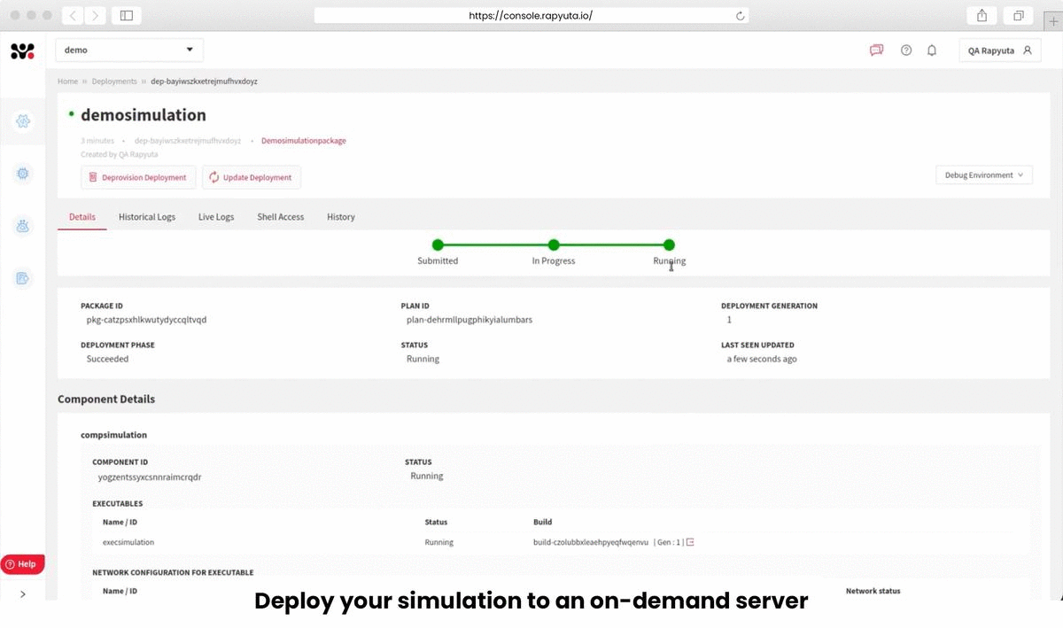Viewport: 1063px width, 636px height.
Task: Click the demosimulation deployment title
Action: [x=144, y=115]
